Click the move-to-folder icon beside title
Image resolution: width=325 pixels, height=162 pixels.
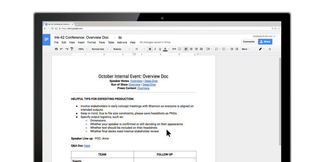point(120,37)
